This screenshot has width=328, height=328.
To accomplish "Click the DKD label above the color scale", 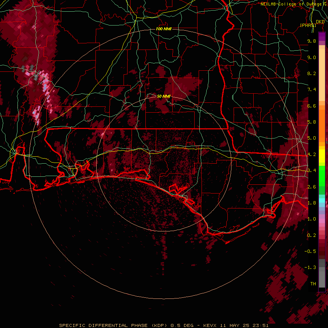I will 320,22.
